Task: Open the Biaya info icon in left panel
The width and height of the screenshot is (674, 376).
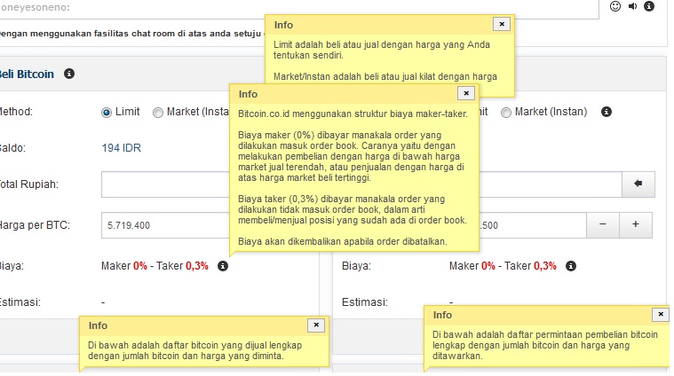Action: (x=223, y=266)
